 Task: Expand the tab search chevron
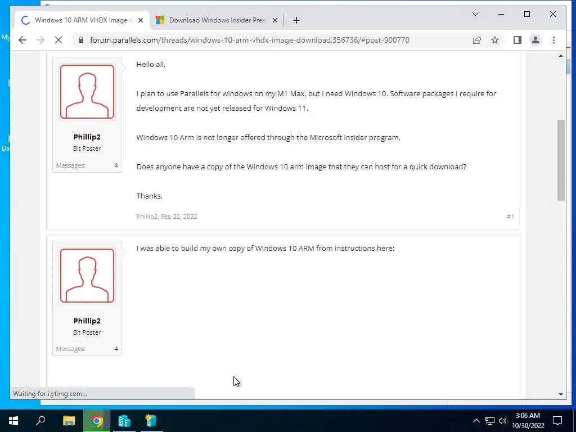475,14
